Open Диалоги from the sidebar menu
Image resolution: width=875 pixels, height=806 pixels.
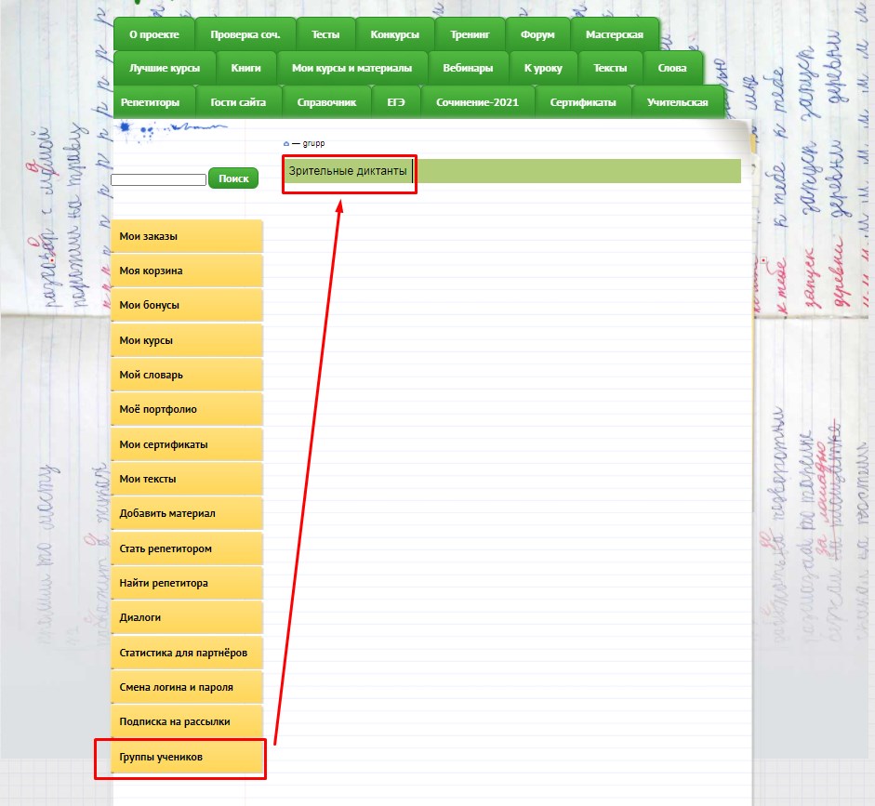[186, 617]
